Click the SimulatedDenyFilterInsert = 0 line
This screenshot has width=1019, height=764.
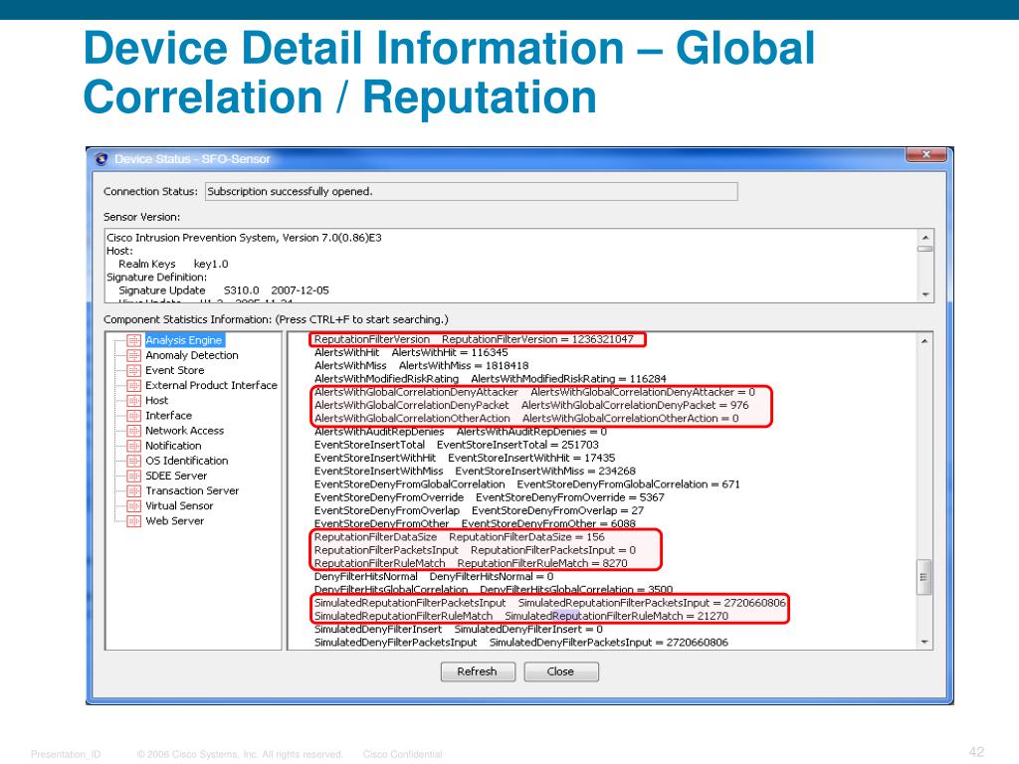(459, 630)
